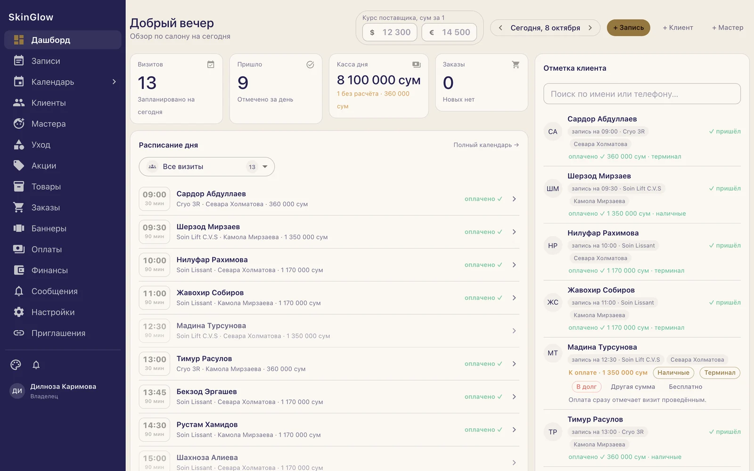Open Мадина Турсунова visit chevron in schedule
Viewport: 754px width, 471px height.
(x=514, y=331)
